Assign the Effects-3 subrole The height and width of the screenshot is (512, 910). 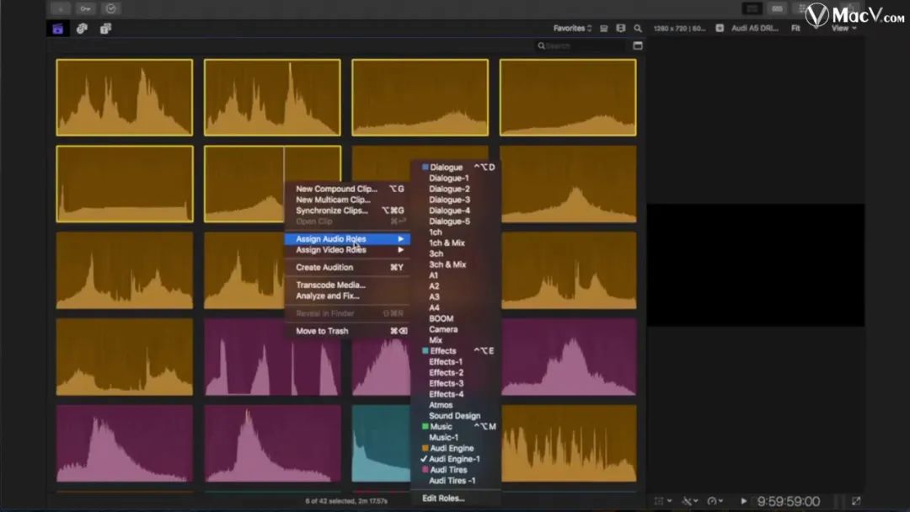456,383
